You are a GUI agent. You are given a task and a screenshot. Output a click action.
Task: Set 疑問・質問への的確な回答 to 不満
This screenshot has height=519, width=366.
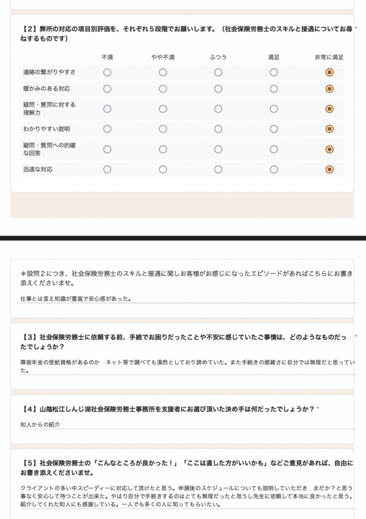coord(107,149)
